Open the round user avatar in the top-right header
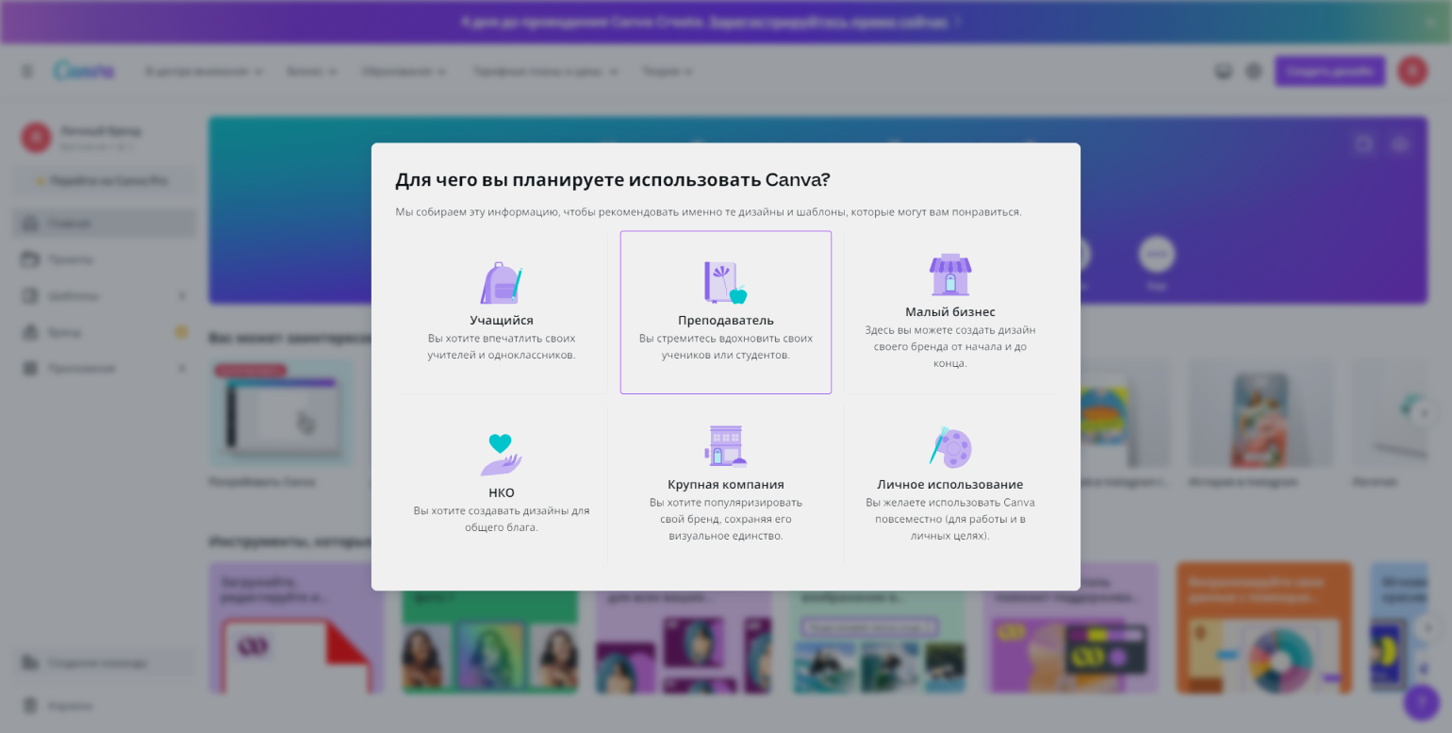This screenshot has height=733, width=1452. (1412, 71)
